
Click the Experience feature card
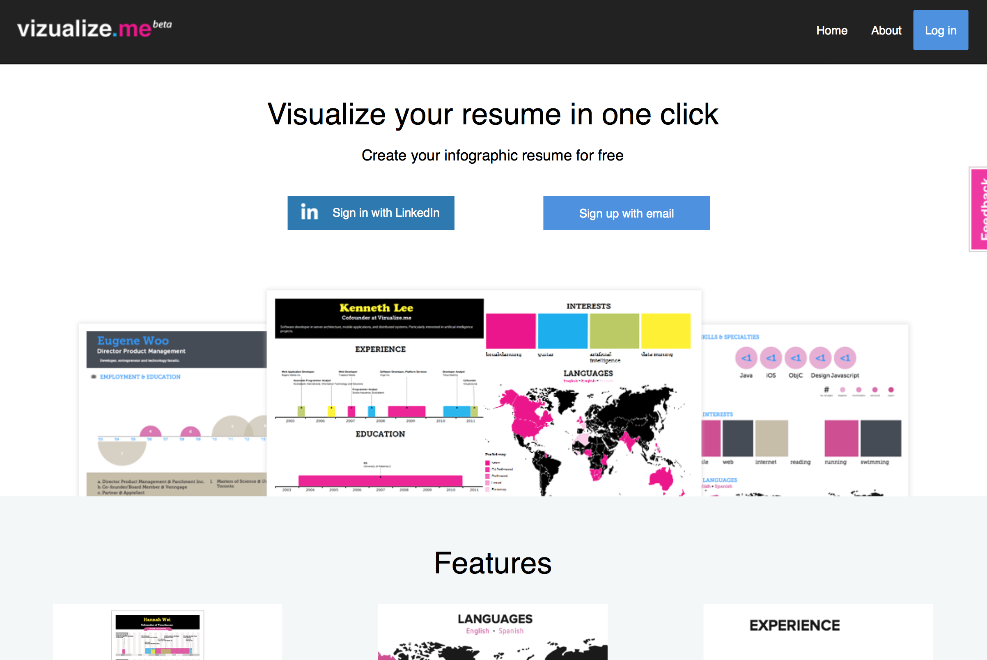click(x=818, y=632)
